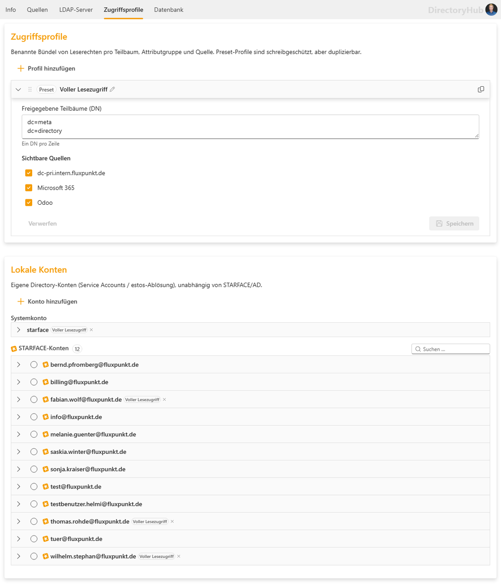The image size is (501, 588).
Task: Remove profile tag from starface system account
Action: (91, 330)
